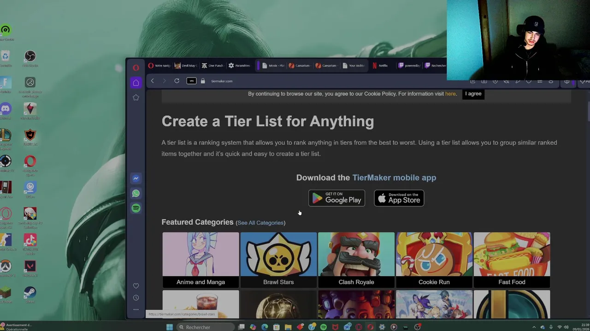Switch to the Movix tab
The image size is (590, 331).
click(x=273, y=66)
